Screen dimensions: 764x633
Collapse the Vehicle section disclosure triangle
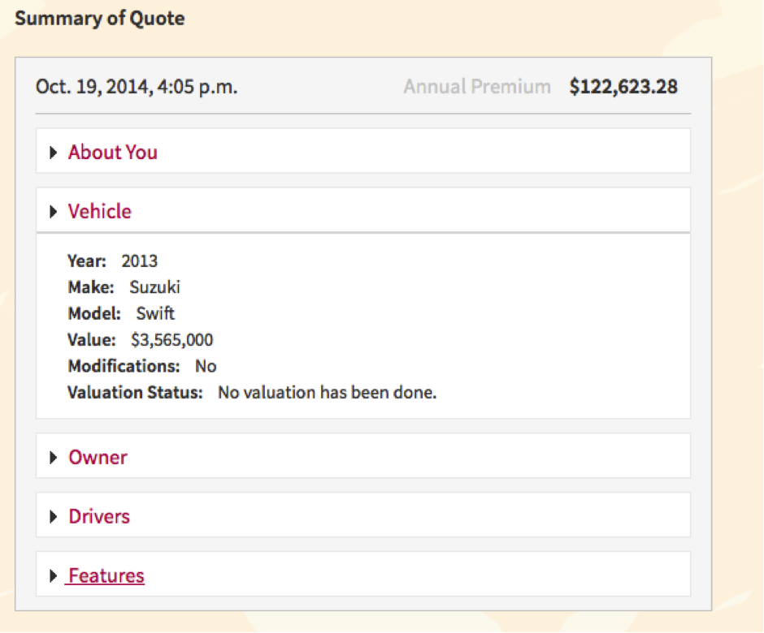(54, 212)
